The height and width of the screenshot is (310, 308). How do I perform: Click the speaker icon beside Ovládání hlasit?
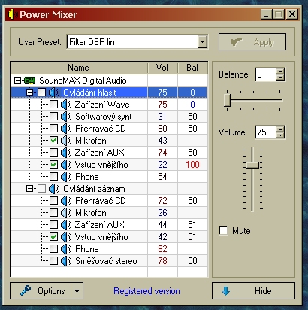coord(54,93)
